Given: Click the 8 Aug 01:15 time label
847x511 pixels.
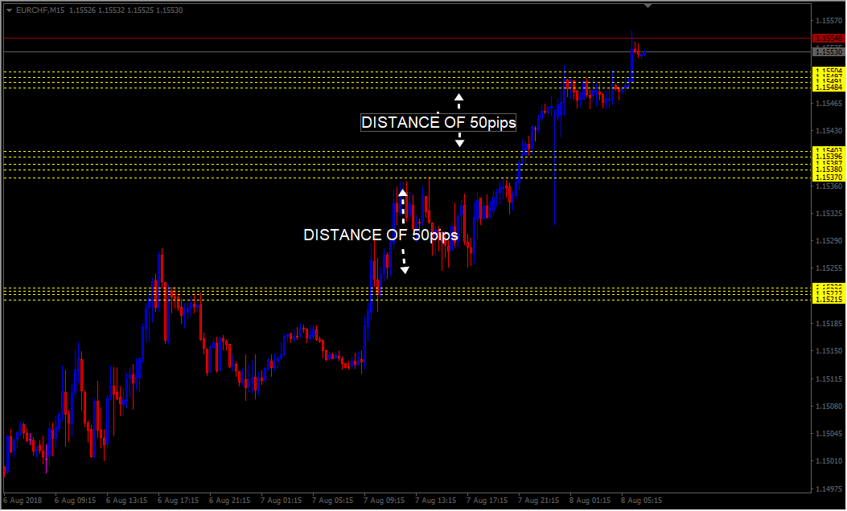Looking at the screenshot, I should pyautogui.click(x=590, y=501).
